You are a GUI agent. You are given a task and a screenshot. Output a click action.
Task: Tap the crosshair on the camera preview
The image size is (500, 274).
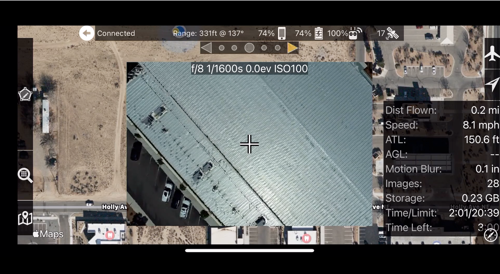click(x=249, y=144)
